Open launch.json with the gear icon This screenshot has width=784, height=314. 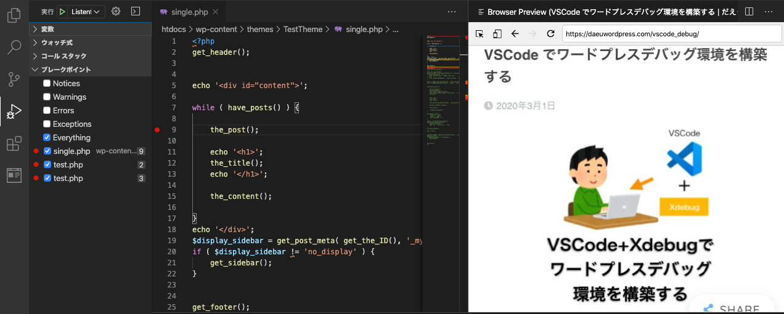(x=115, y=11)
